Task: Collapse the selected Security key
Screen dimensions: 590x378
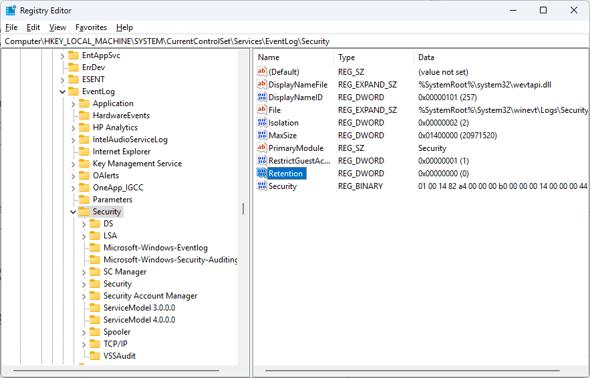Action: coord(73,212)
